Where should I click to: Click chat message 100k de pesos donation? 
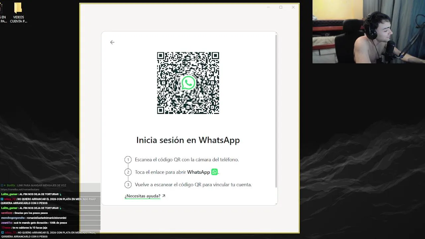(34, 223)
